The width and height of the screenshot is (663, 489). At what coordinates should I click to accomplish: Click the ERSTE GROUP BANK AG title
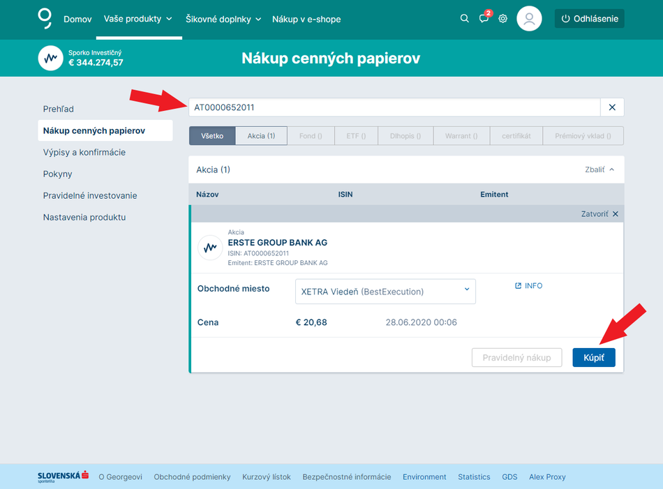(278, 243)
